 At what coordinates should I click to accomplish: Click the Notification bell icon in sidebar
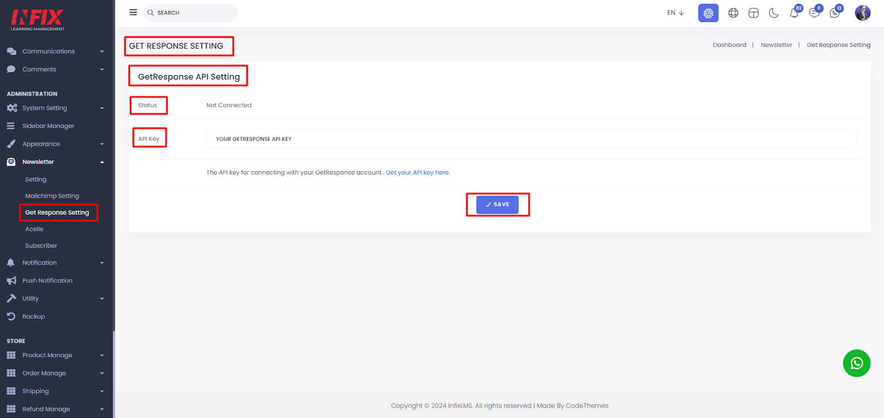tap(10, 263)
